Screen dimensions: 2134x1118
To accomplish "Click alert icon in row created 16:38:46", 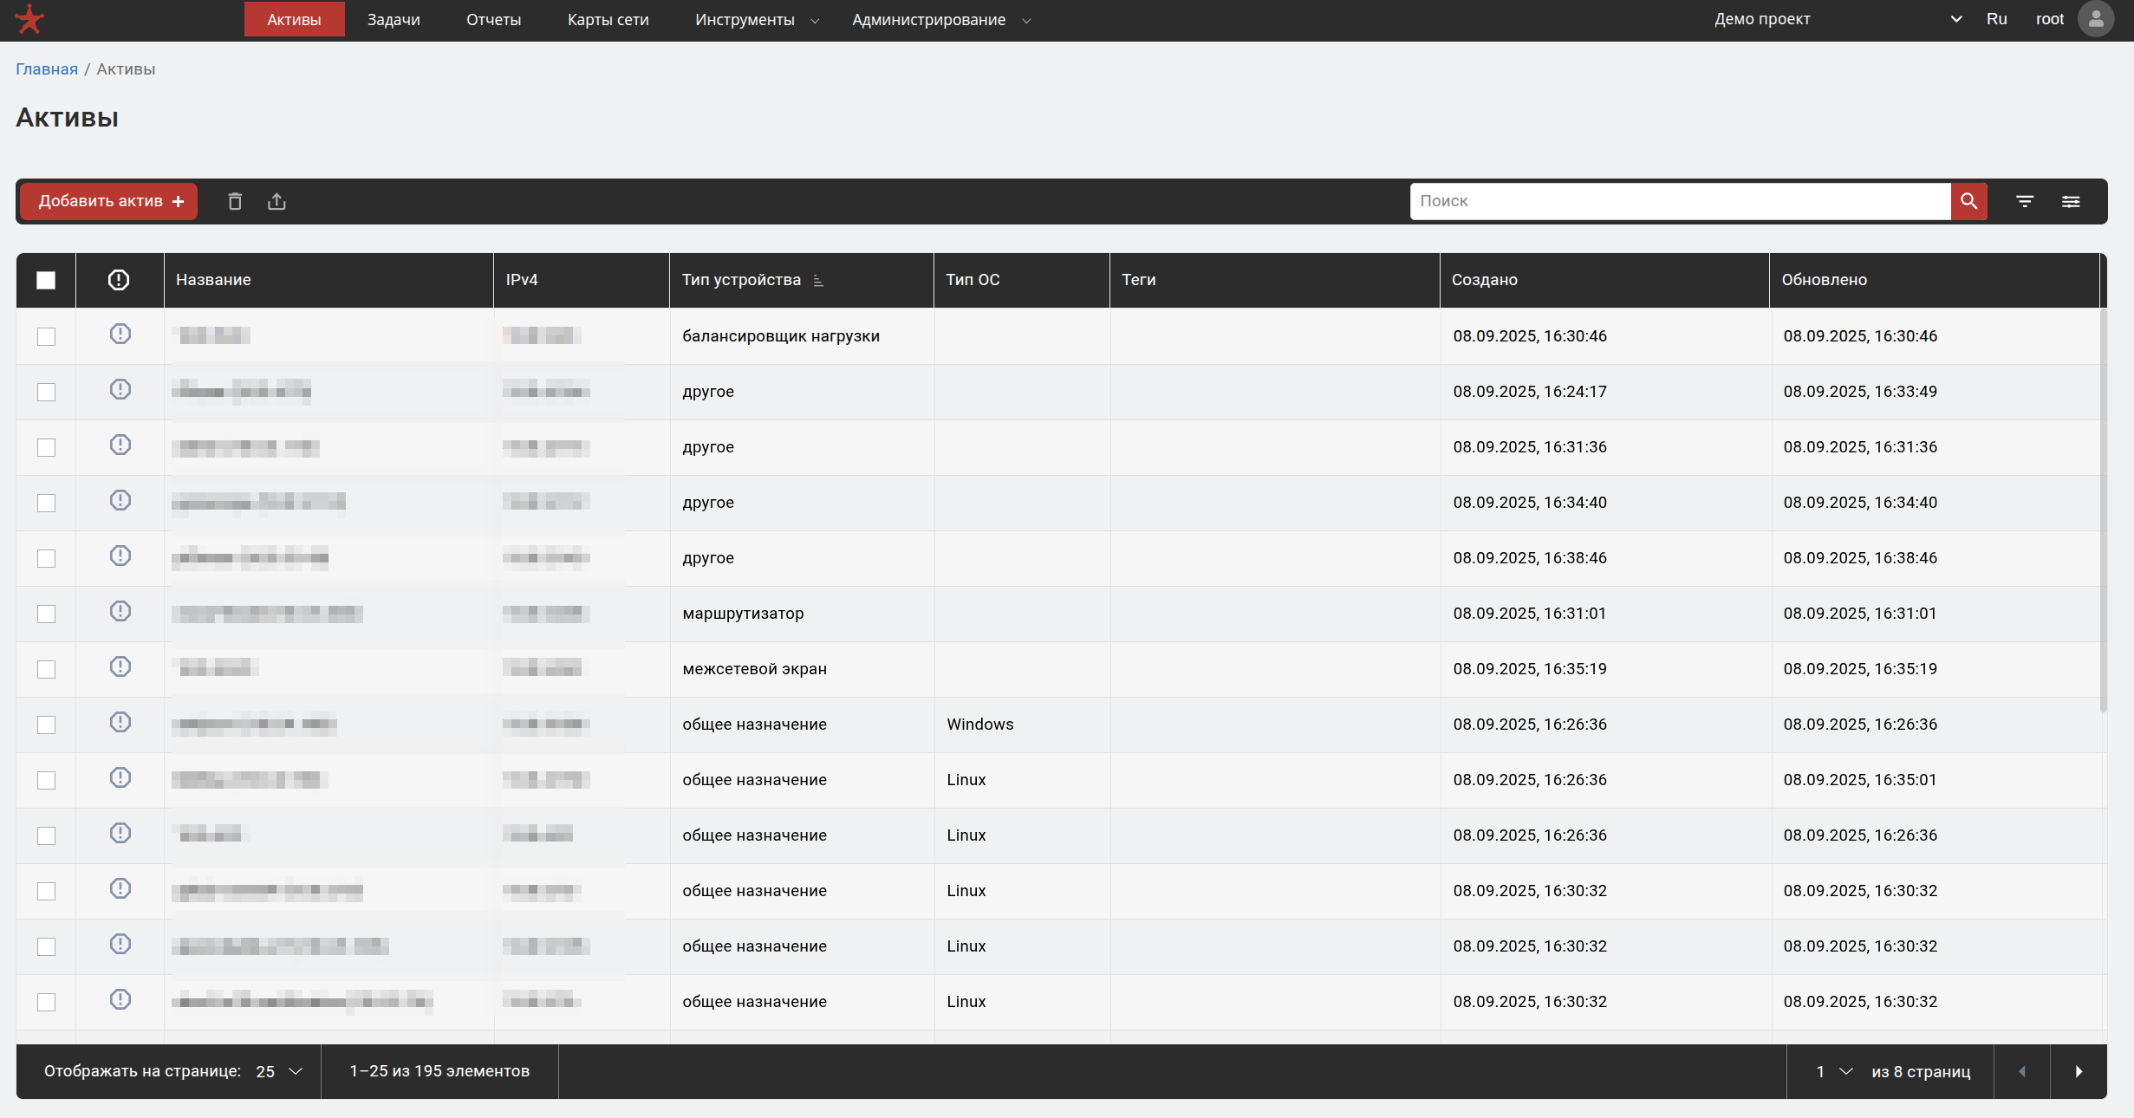I will [x=120, y=556].
